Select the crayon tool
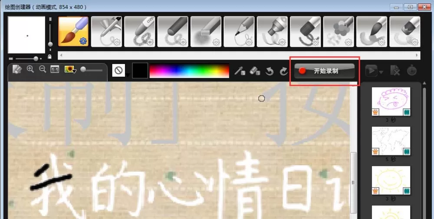 click(139, 31)
